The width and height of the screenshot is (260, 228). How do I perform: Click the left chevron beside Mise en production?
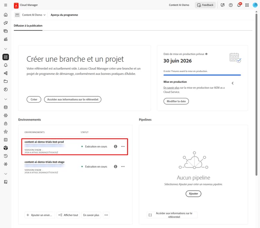233,83
